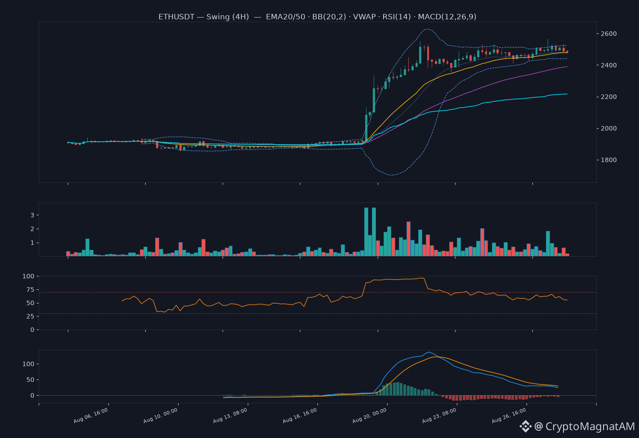Image resolution: width=639 pixels, height=438 pixels.
Task: Click the RSI axis label 100
Action: tap(28, 276)
